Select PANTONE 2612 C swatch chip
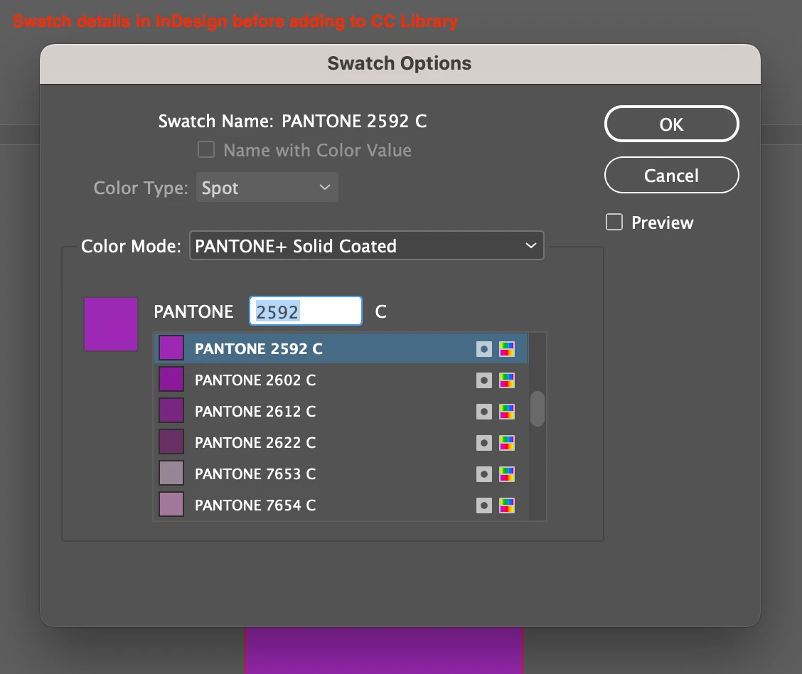The image size is (802, 674). coord(171,411)
